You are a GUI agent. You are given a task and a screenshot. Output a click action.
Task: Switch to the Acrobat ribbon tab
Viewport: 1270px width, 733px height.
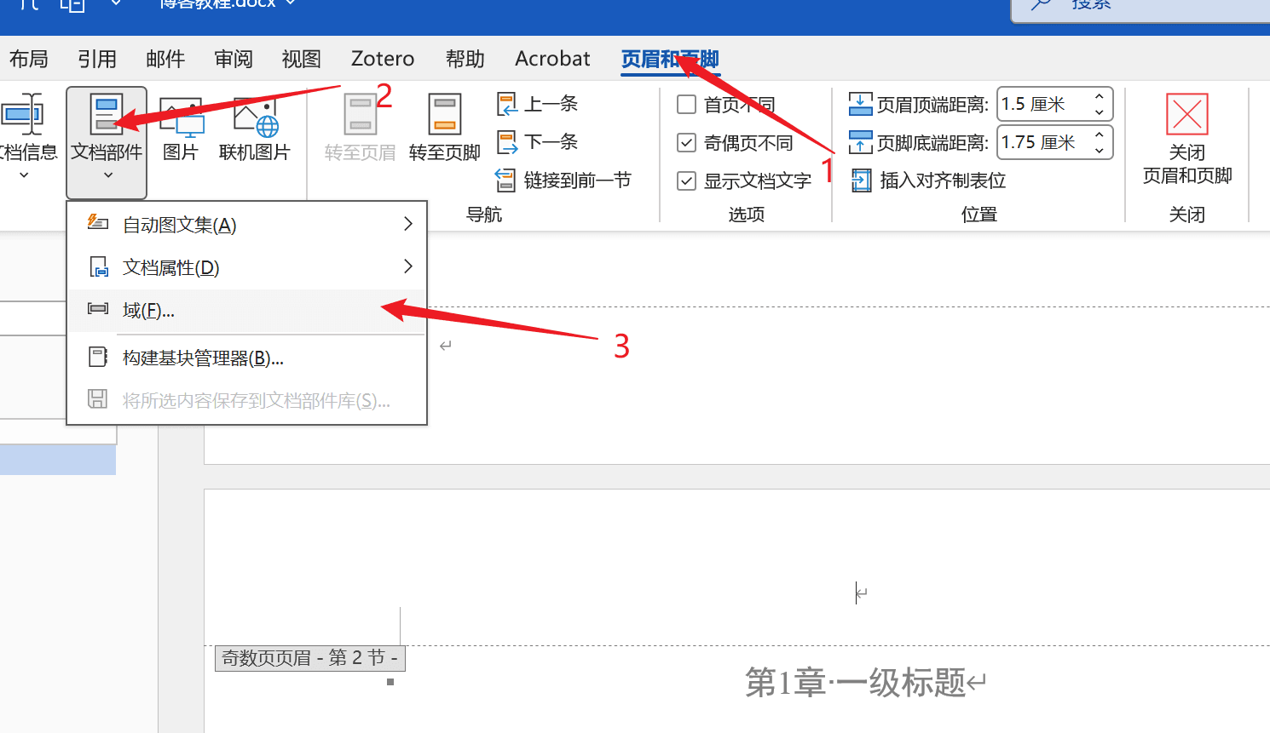click(552, 59)
